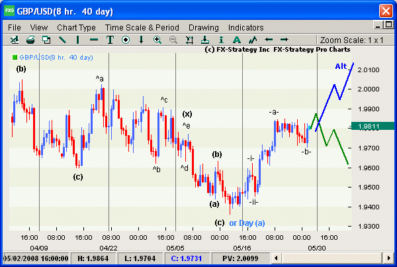Click the (x) wave label

point(187,114)
